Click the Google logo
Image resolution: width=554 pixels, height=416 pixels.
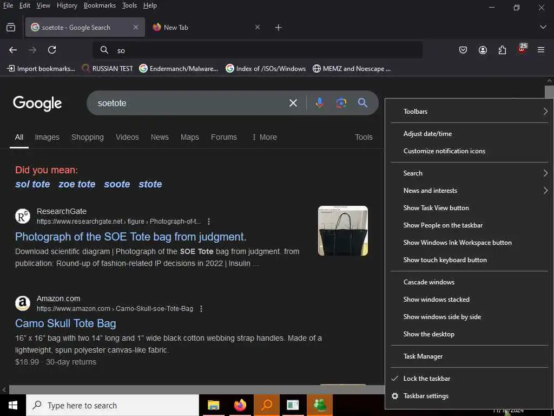click(37, 103)
